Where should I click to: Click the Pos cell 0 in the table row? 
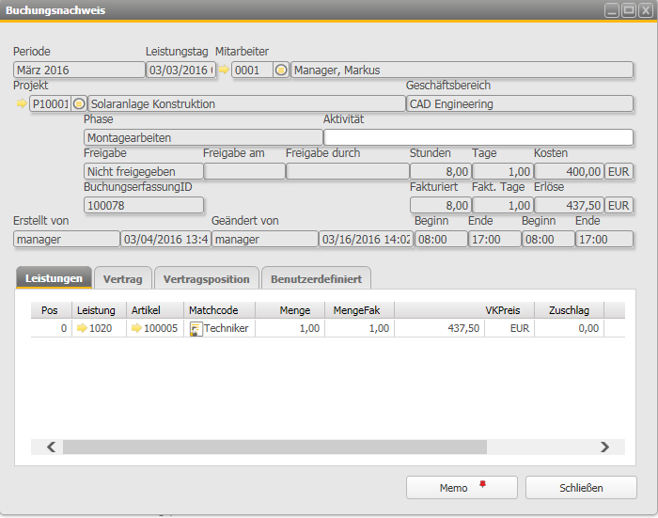pos(51,328)
